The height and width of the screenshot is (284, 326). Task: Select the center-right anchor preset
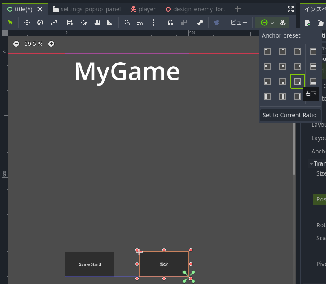(x=298, y=66)
